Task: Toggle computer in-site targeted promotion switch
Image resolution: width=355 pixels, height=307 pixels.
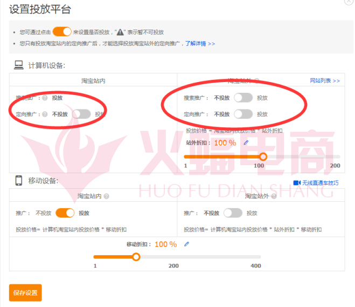Action: point(81,114)
